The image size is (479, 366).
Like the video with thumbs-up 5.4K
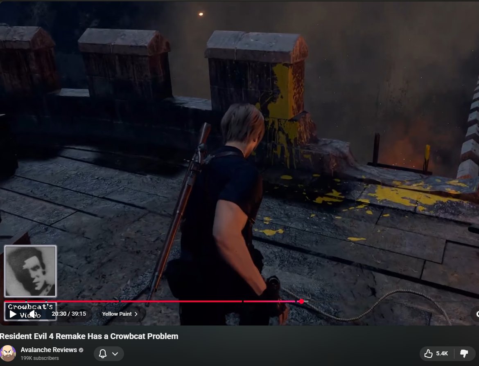[x=436, y=353]
